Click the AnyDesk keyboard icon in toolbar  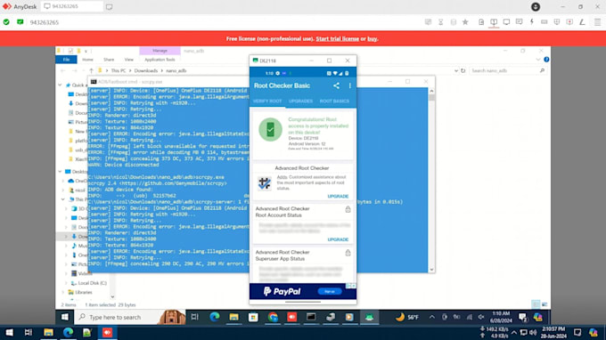545,22
